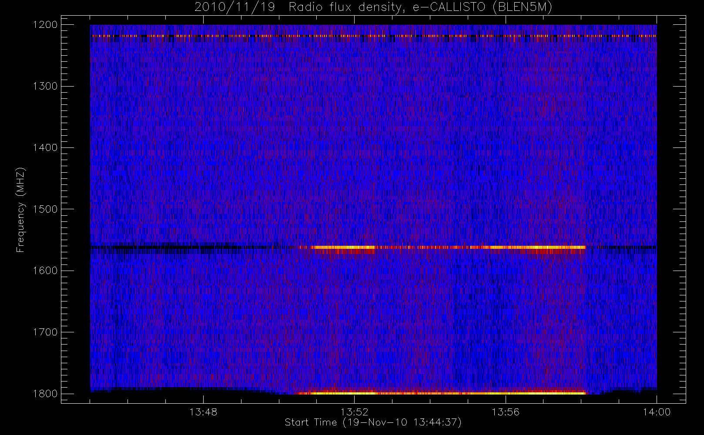Click the 1800 frequency tick label

click(45, 394)
